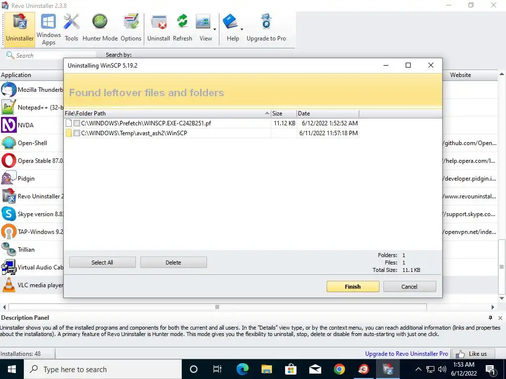Focus the Search input field
Screen dimensions: 506x379
55,55
